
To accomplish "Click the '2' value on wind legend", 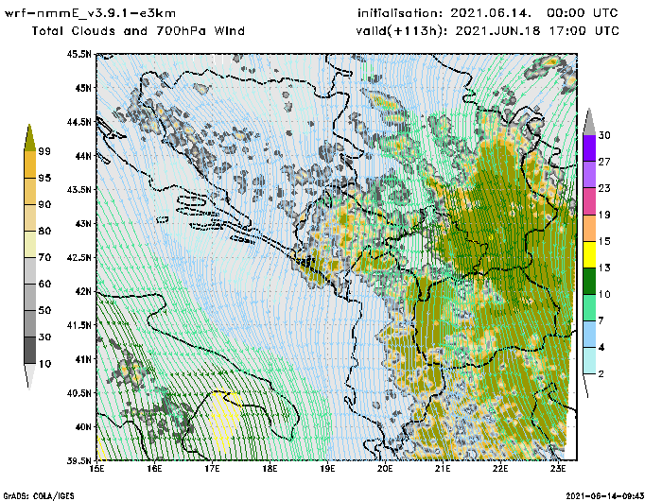I will 601,373.
